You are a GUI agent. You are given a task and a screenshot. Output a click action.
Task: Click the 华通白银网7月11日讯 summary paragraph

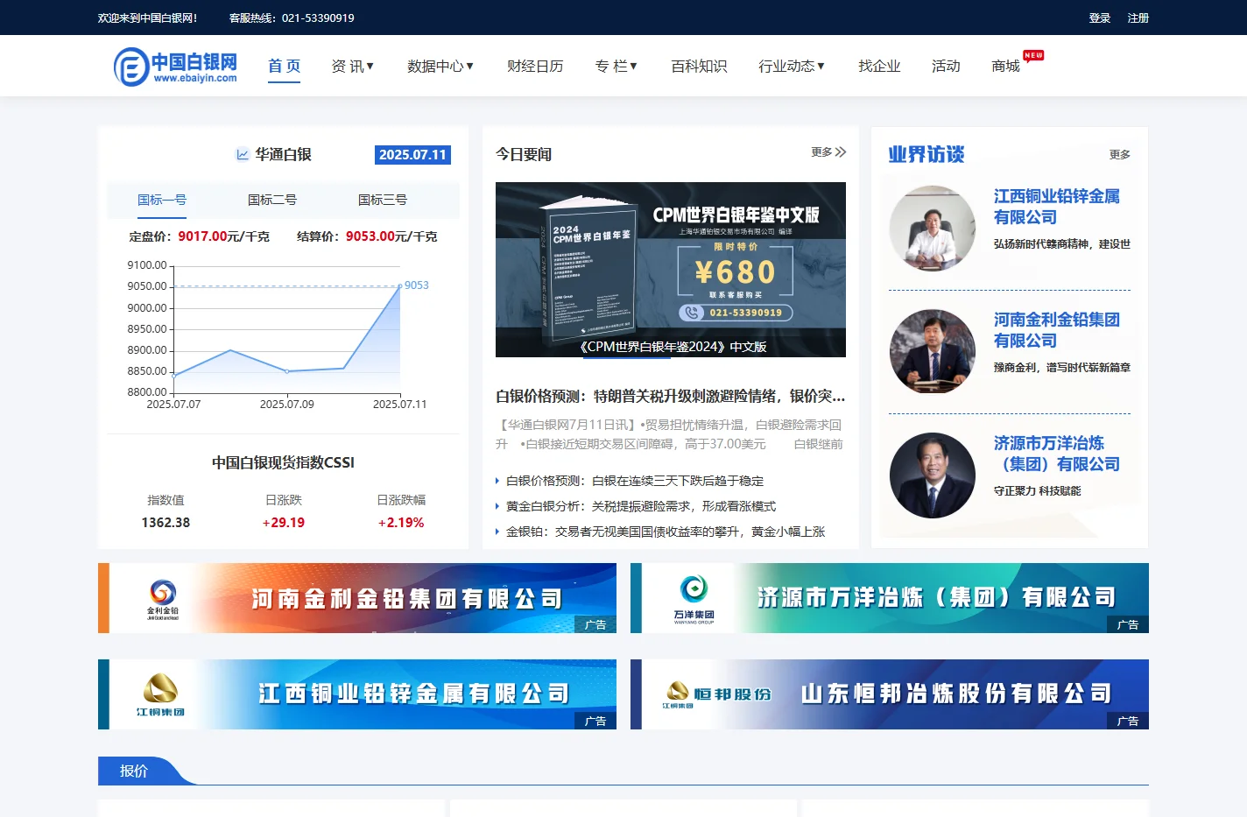point(671,434)
